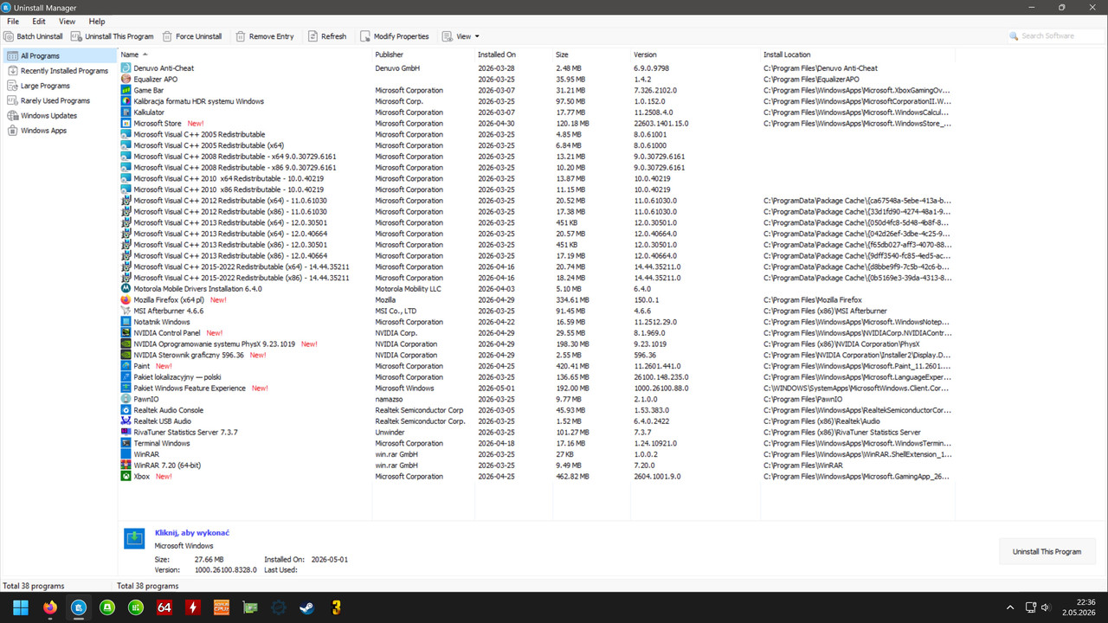Select the Microsoft Store icon in the list

tap(126, 123)
